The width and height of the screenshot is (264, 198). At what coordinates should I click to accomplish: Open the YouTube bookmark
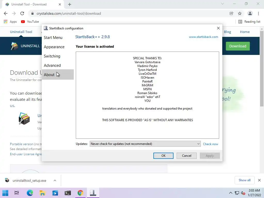tap(30, 22)
